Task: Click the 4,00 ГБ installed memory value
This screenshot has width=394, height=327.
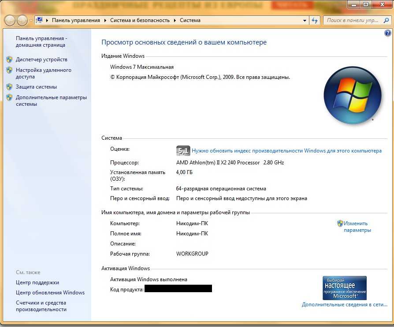Action: point(184,172)
